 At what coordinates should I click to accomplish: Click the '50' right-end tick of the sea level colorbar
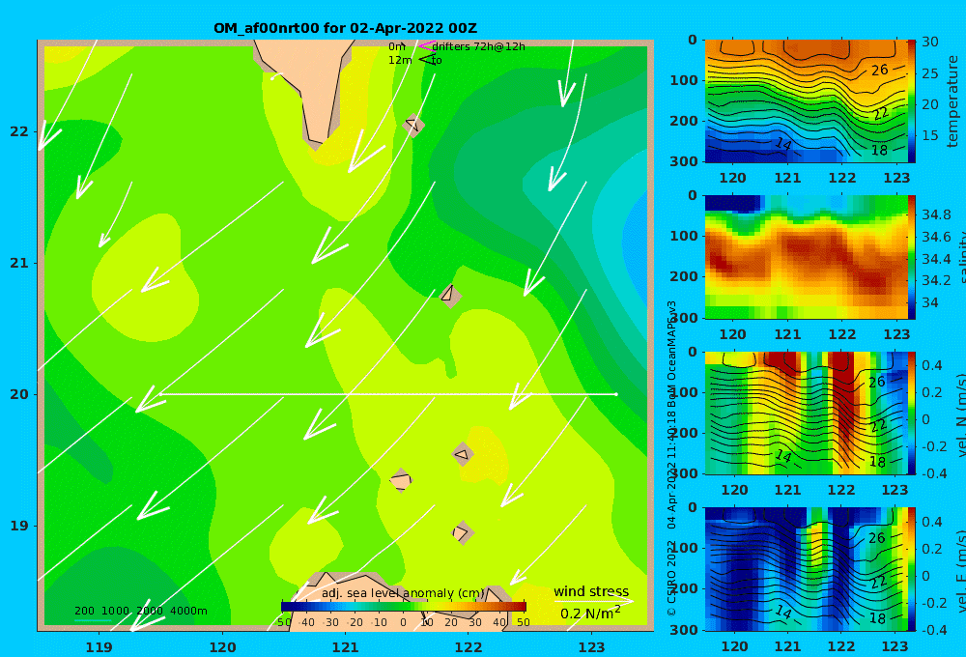coord(523,622)
